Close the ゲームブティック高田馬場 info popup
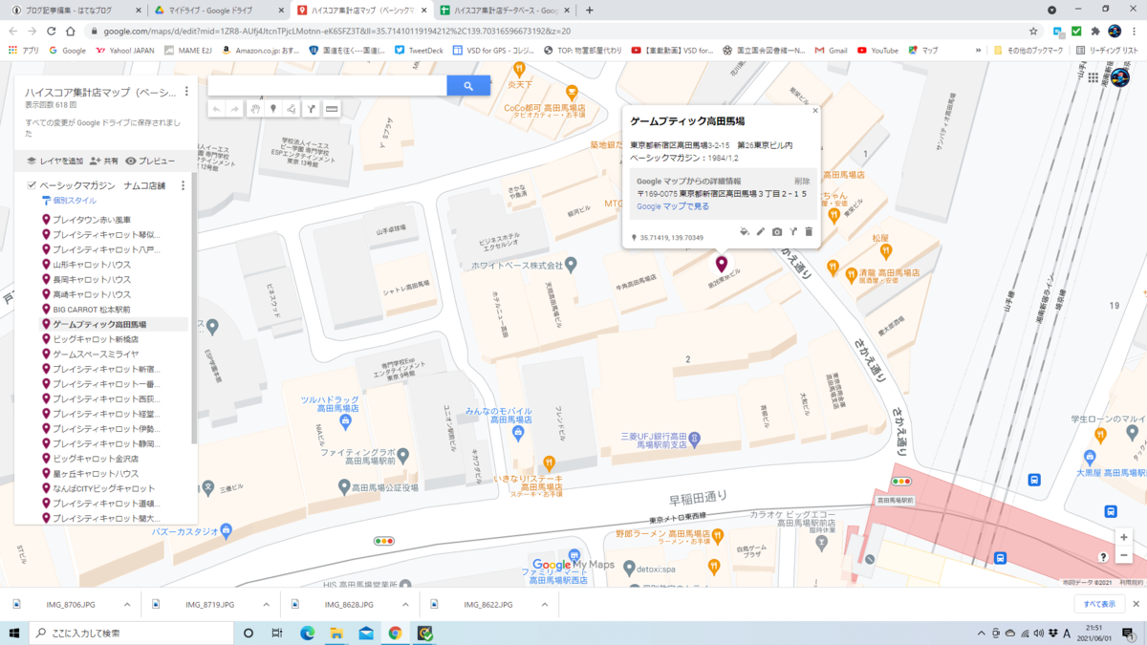This screenshot has width=1147, height=645. [815, 111]
